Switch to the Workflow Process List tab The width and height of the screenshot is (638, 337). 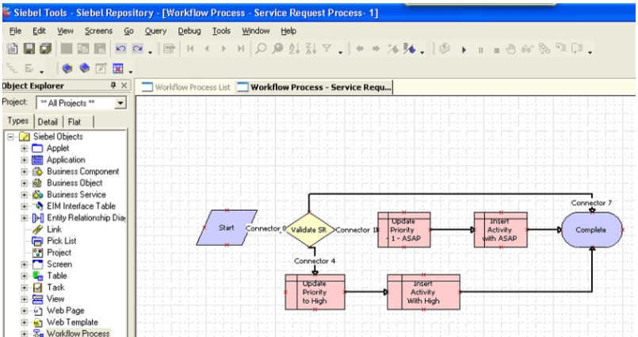(x=186, y=87)
